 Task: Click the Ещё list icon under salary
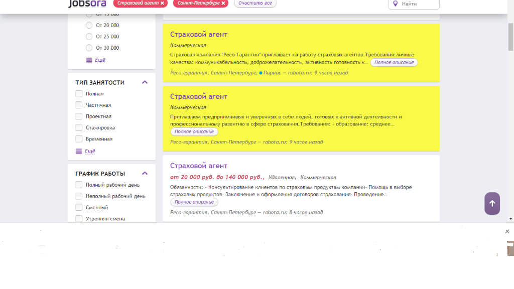point(89,60)
